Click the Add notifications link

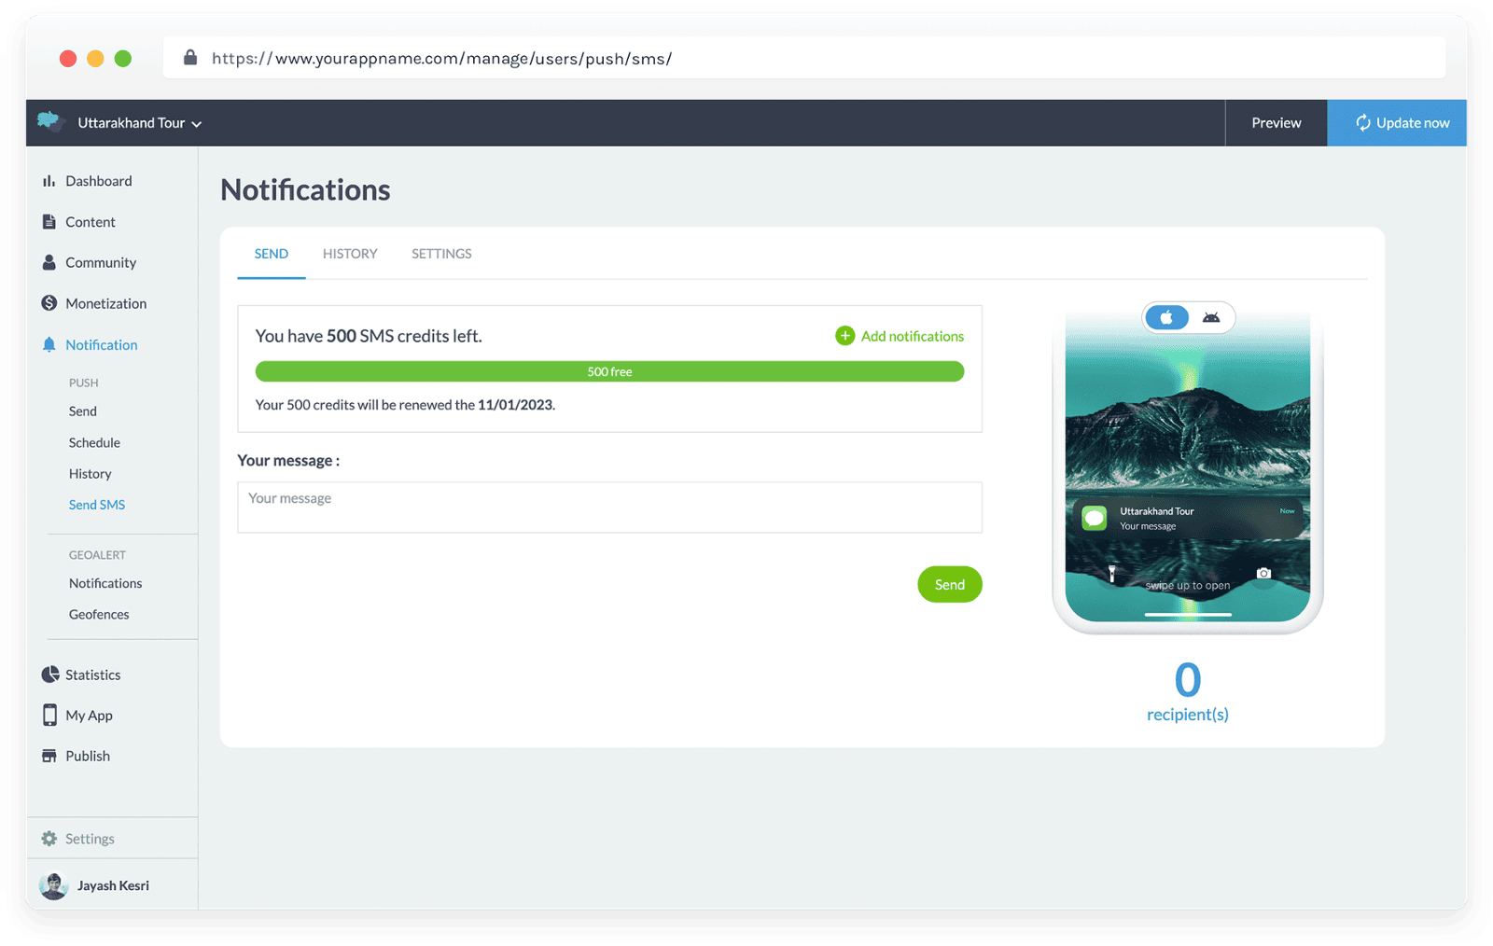click(x=900, y=336)
